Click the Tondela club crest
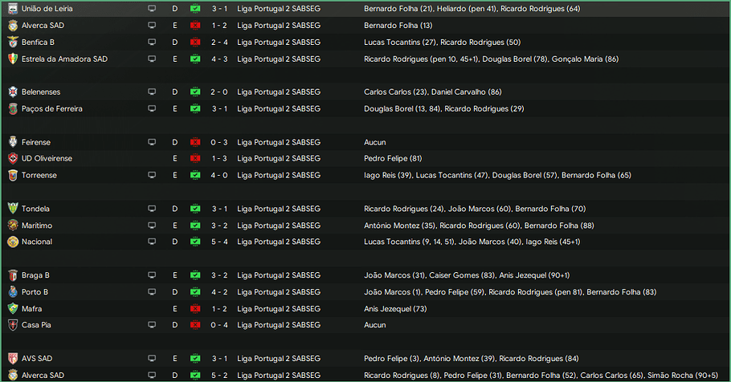 coord(13,209)
